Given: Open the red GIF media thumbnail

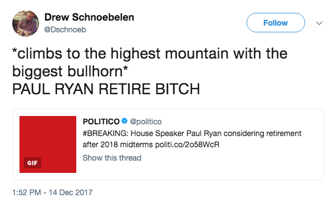Looking at the screenshot, I should point(48,144).
